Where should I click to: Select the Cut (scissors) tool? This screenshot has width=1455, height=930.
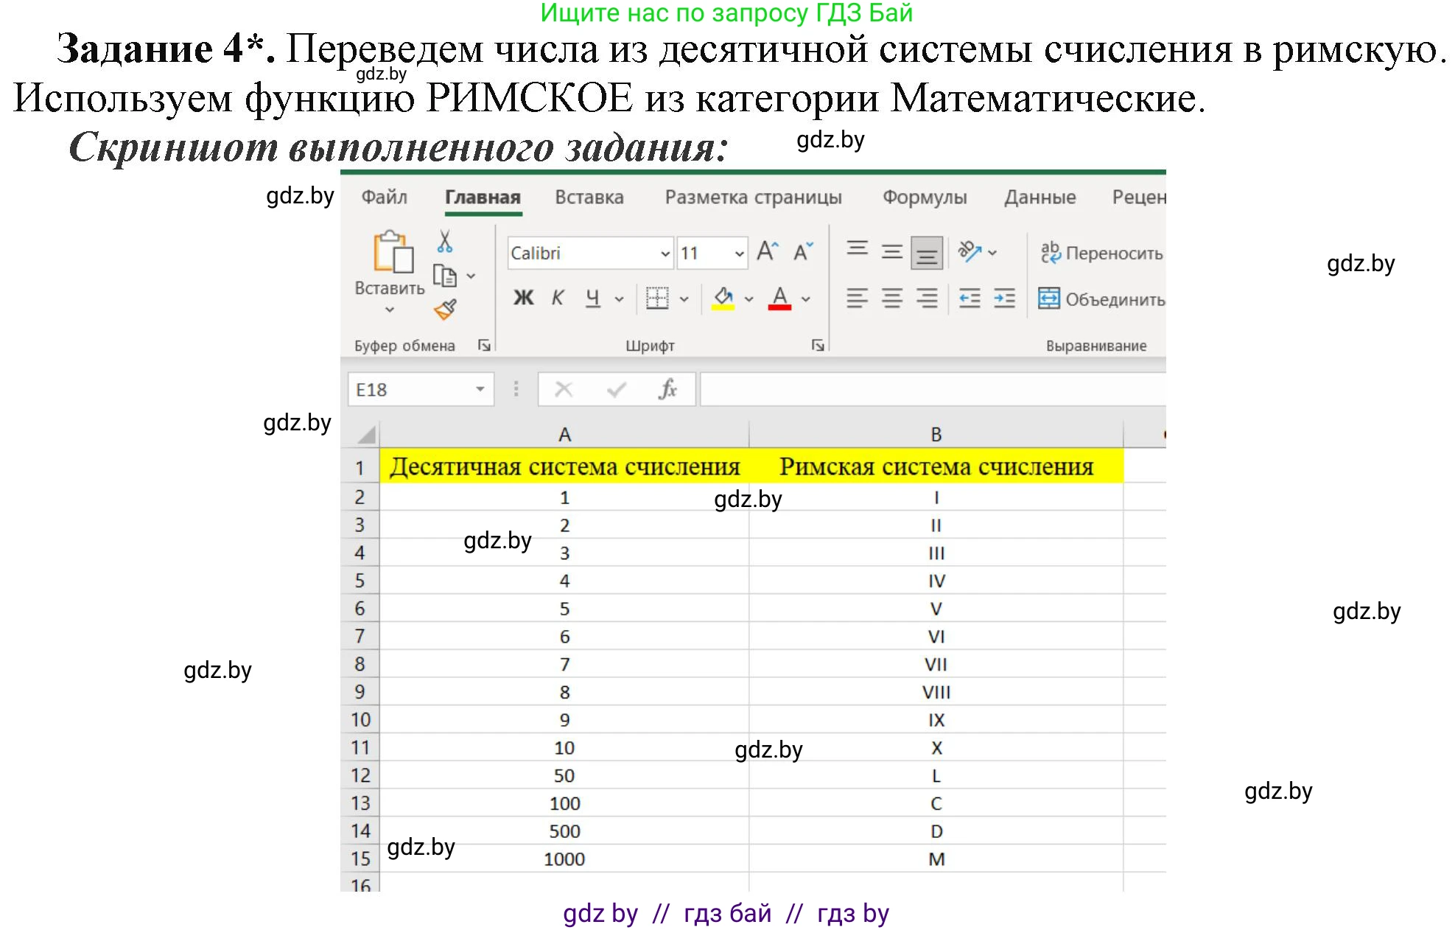coord(445,240)
